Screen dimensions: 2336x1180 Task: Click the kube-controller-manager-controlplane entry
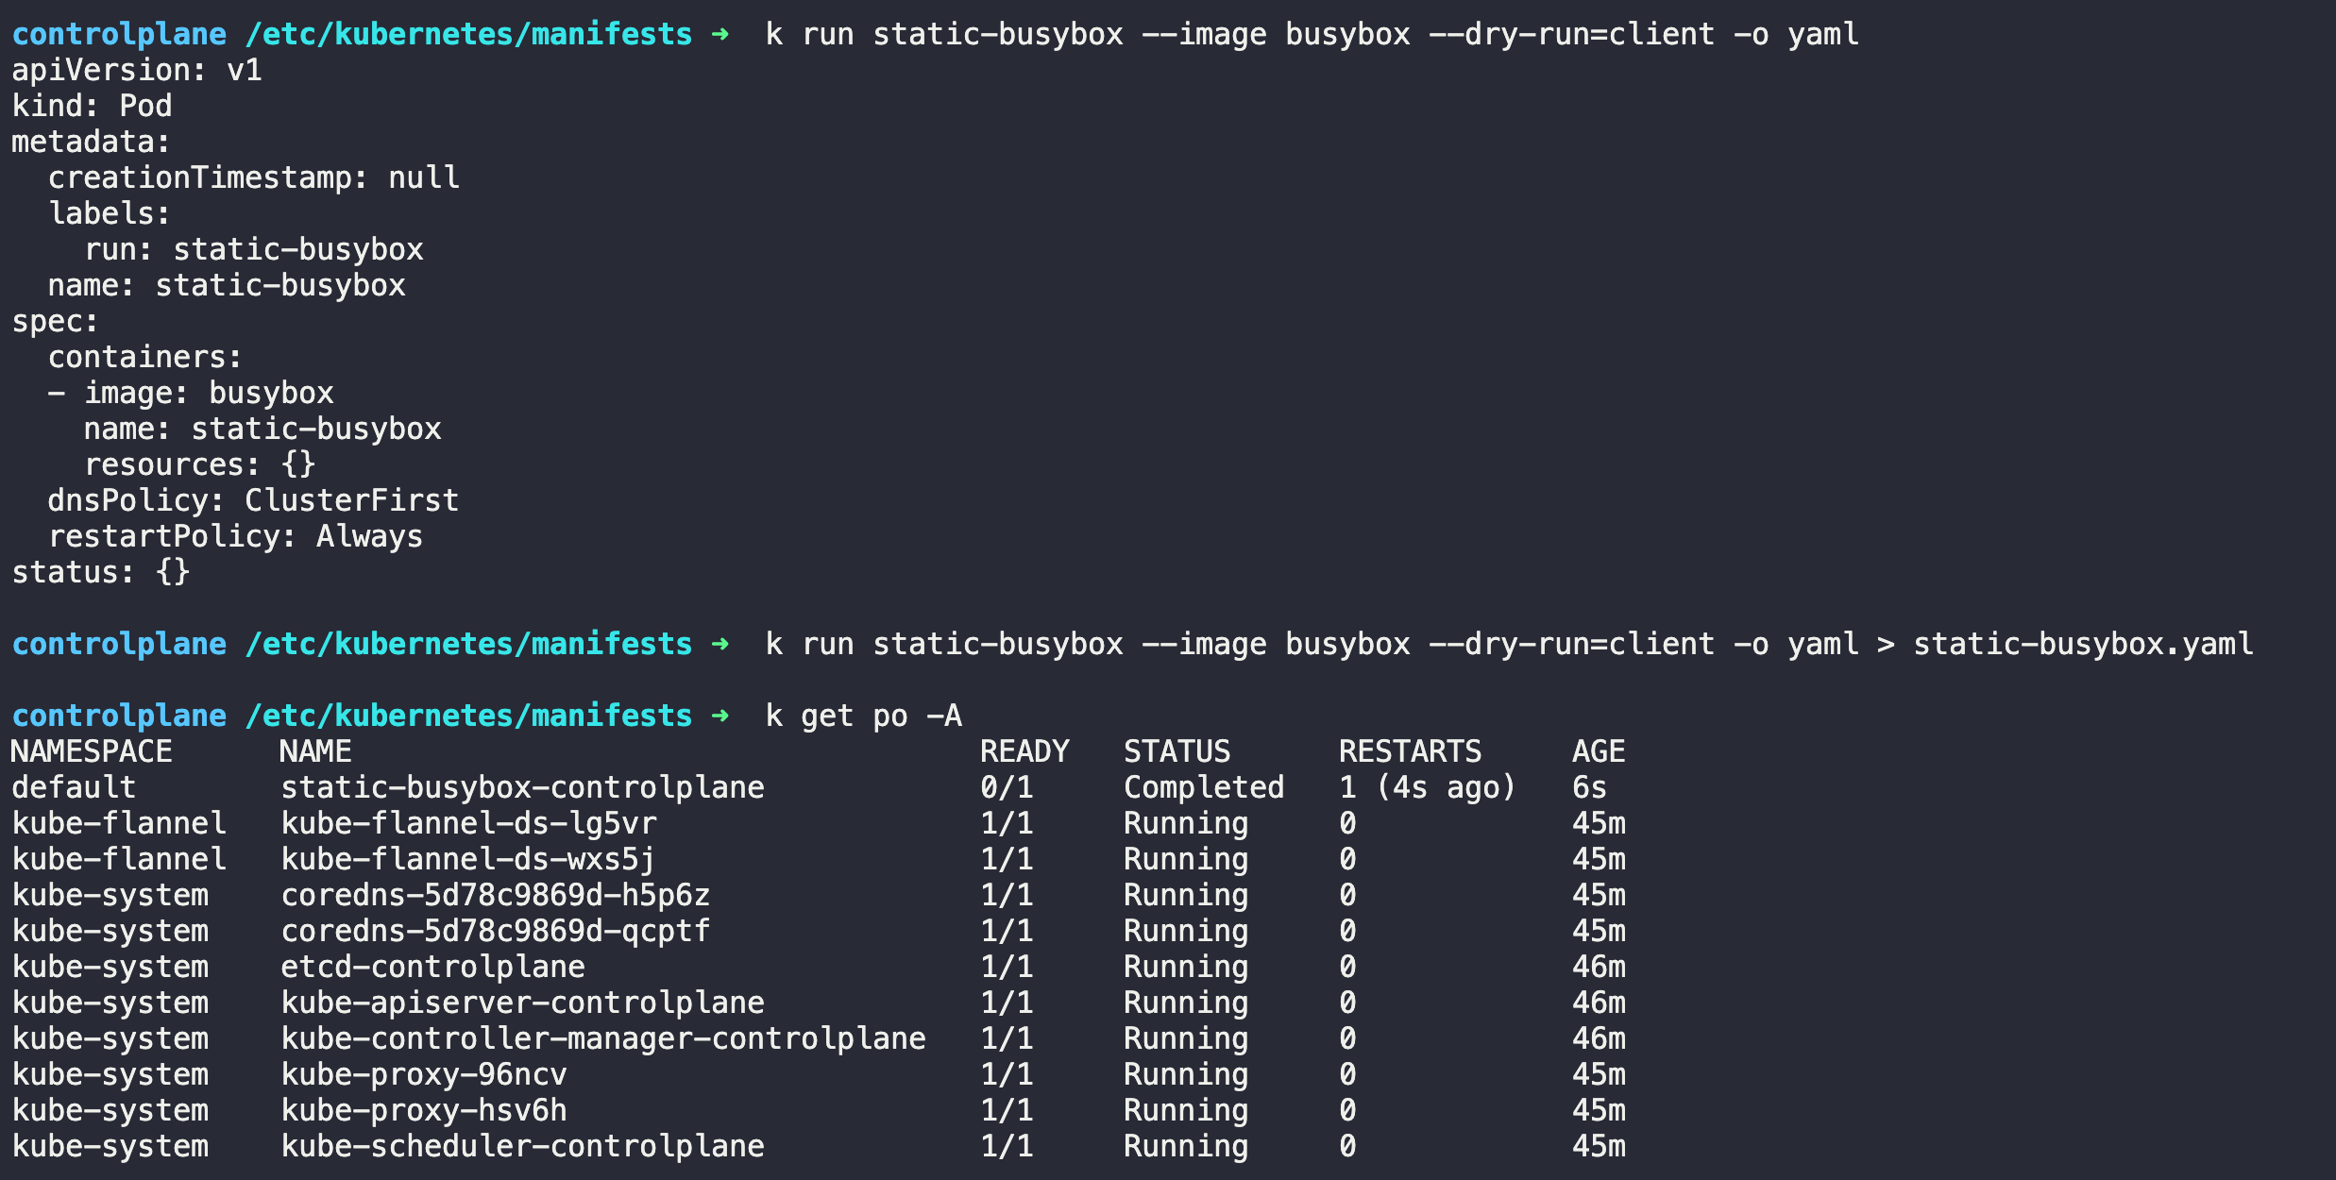603,1038
